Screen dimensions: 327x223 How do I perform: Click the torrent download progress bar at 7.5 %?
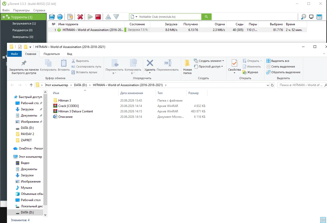click(137, 30)
